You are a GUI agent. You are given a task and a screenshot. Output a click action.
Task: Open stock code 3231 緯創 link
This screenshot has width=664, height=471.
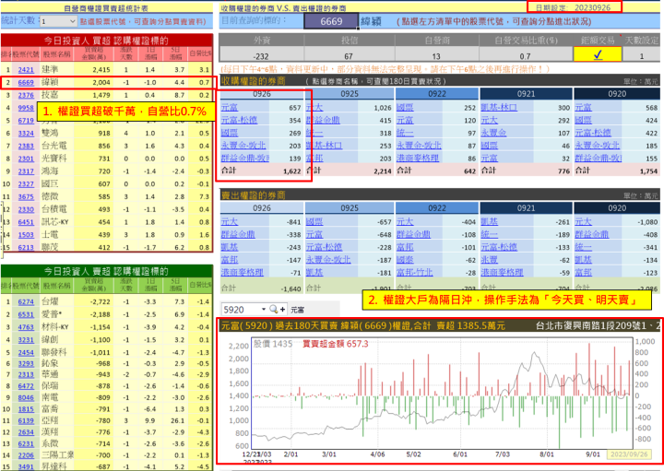click(x=26, y=339)
